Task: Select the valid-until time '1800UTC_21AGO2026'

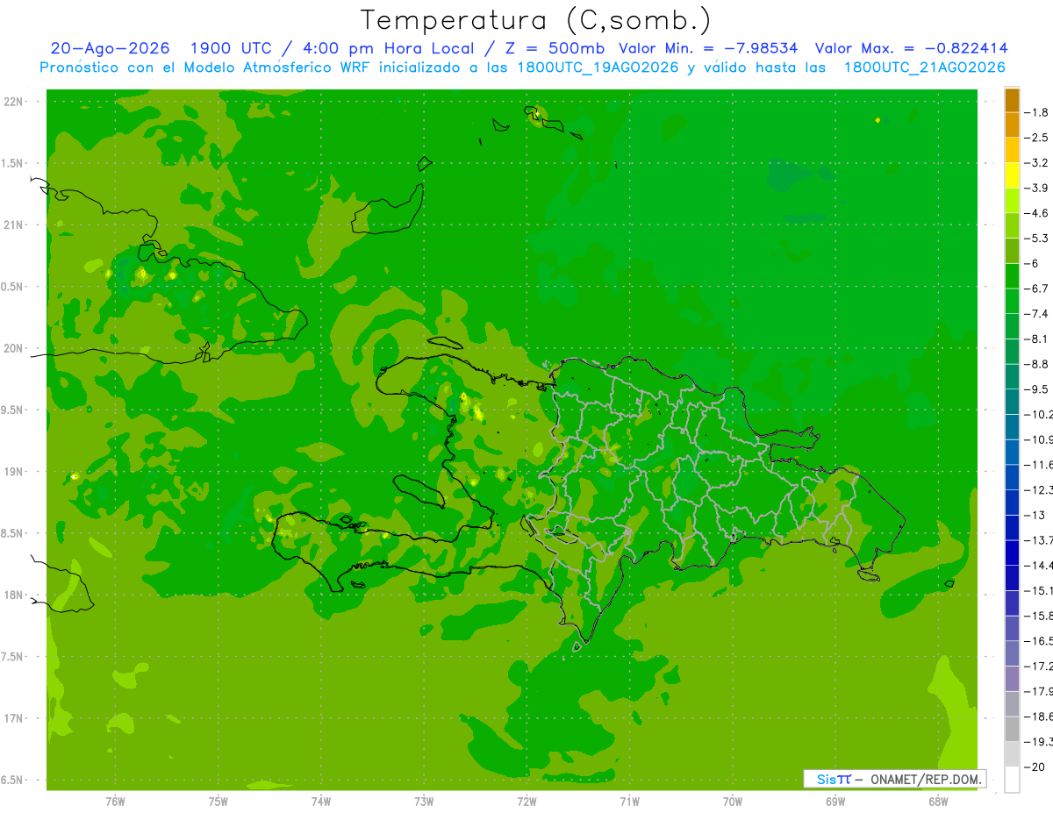Action: (x=924, y=68)
